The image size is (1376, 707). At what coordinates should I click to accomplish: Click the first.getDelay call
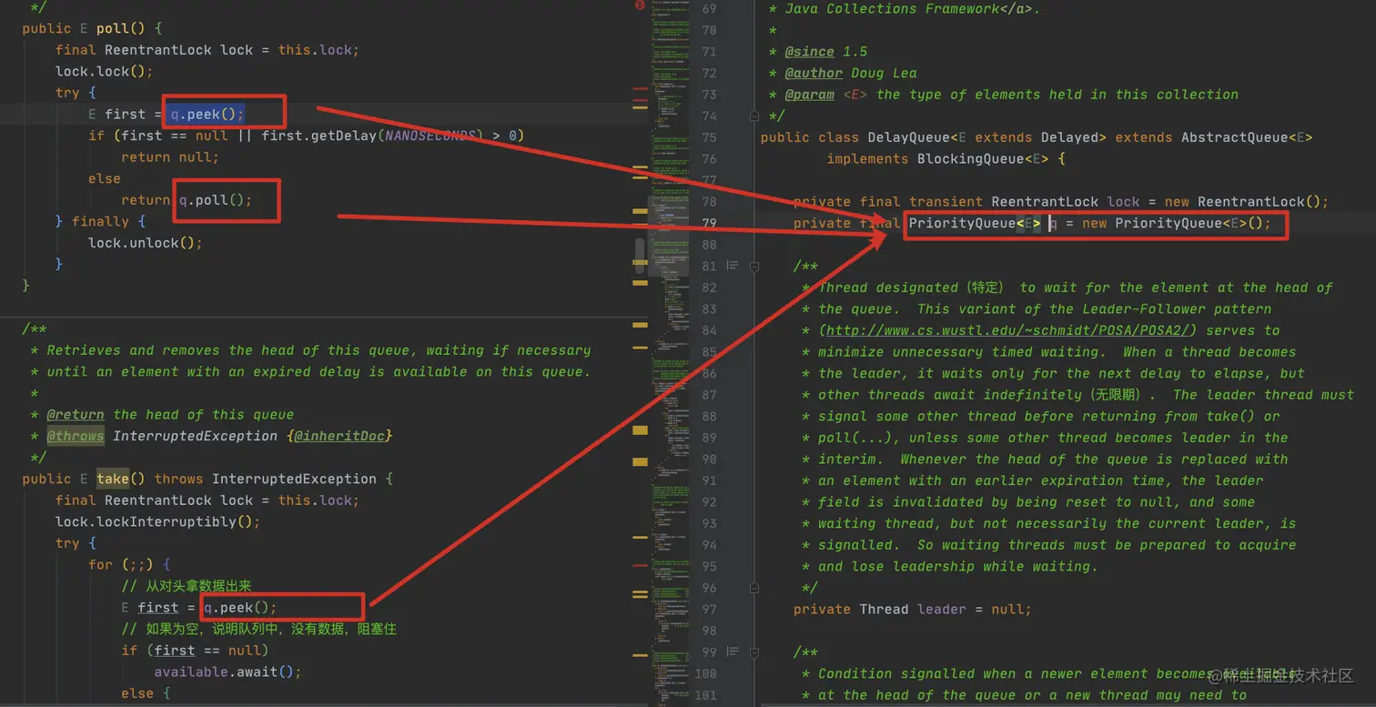319,136
